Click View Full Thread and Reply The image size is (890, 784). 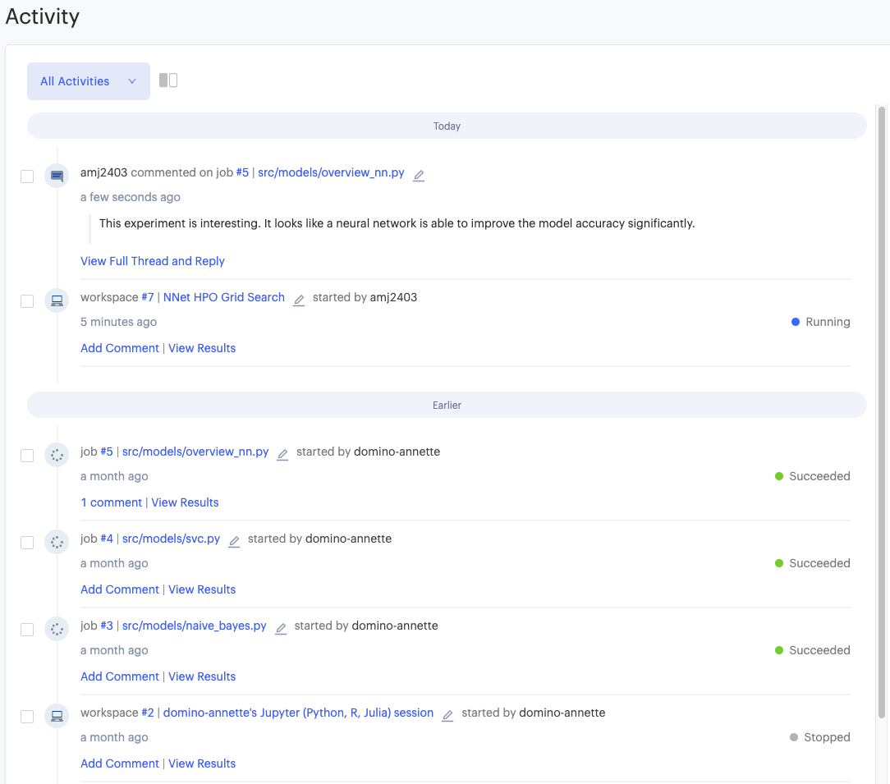tap(152, 260)
